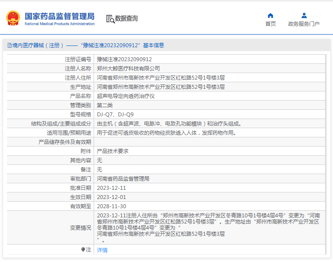Go to 数据查询 text label

pyautogui.click(x=126, y=18)
